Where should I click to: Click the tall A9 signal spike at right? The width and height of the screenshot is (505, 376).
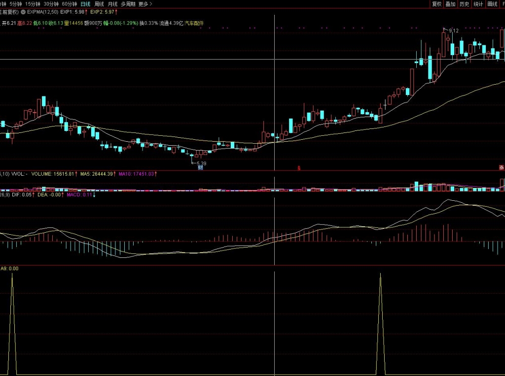(380, 324)
